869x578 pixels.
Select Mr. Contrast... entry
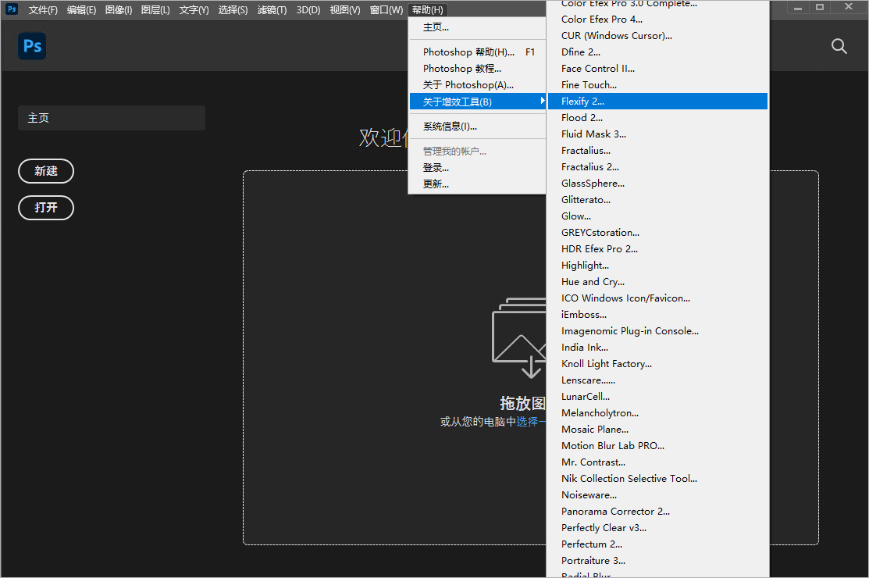(657, 462)
